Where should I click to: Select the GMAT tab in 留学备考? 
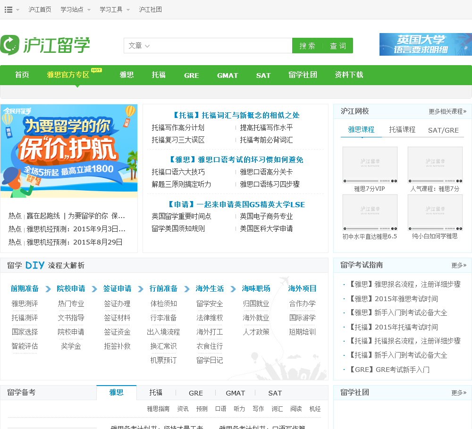click(235, 393)
